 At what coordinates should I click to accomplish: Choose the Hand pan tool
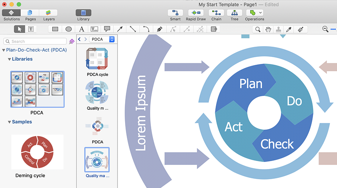click(268, 29)
